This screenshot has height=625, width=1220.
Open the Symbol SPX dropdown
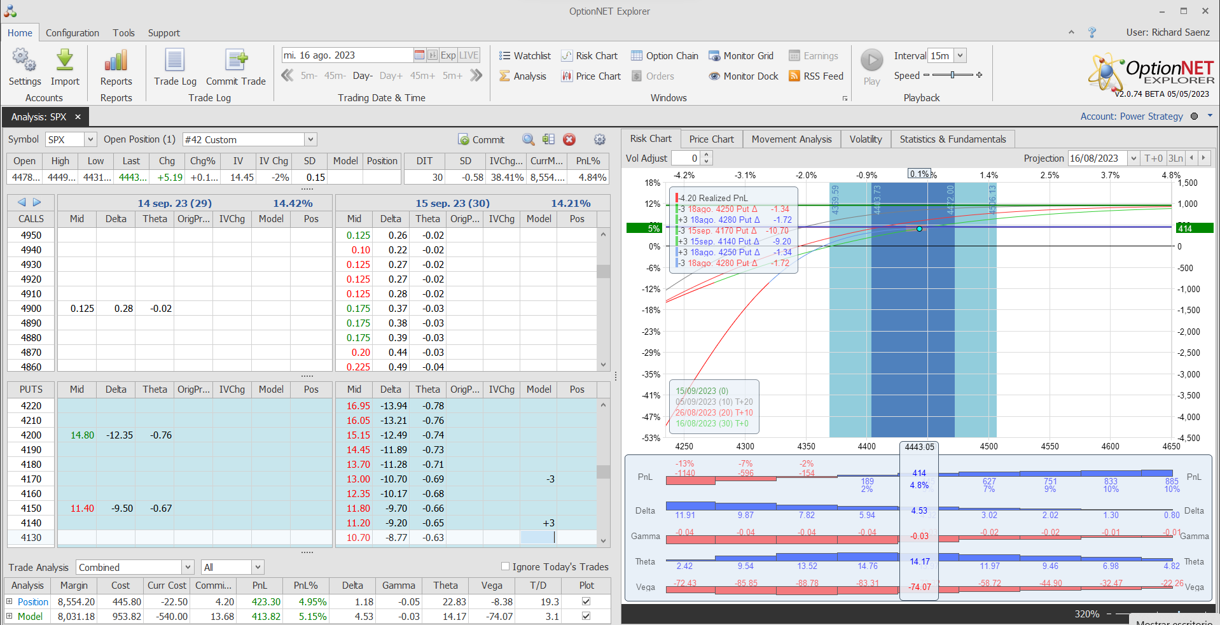point(90,139)
